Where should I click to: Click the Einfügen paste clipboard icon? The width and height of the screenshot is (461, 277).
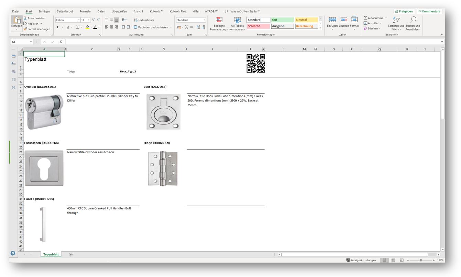tap(17, 20)
